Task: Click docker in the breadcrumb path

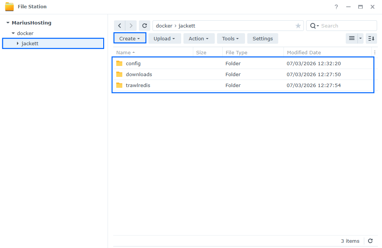Action: 164,26
